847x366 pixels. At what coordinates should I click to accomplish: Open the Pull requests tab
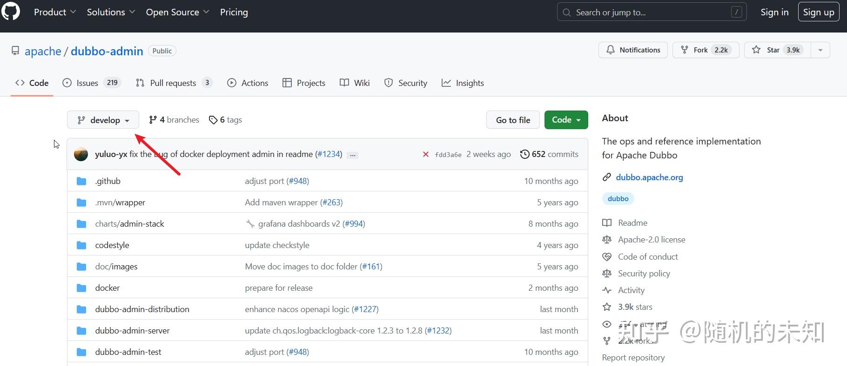[174, 83]
